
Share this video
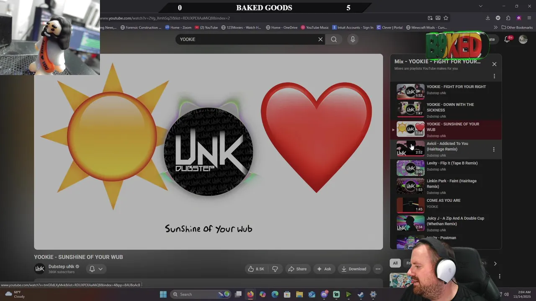[x=297, y=269]
